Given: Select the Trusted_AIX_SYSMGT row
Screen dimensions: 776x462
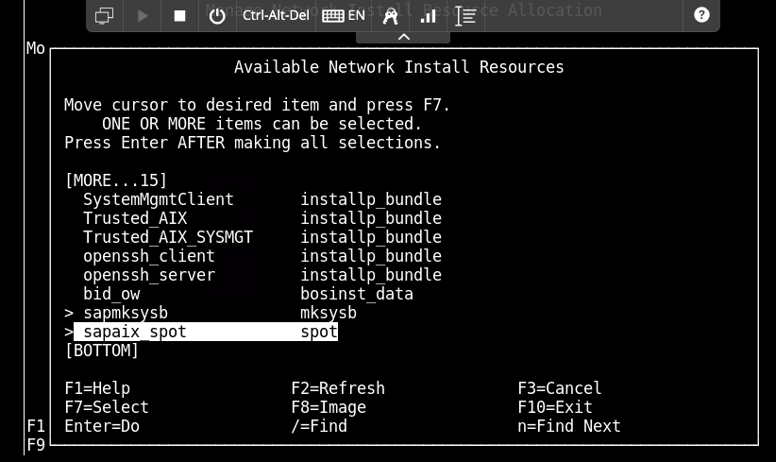Looking at the screenshot, I should coord(262,237).
